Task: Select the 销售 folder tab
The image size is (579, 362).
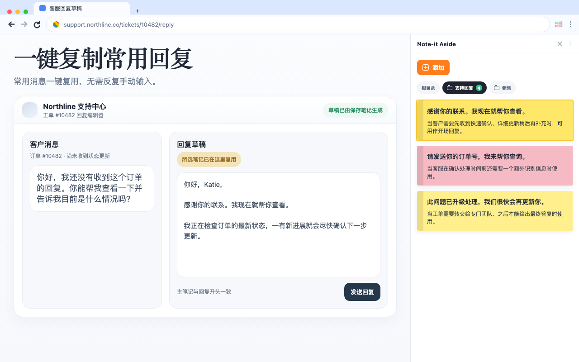Action: coord(502,88)
